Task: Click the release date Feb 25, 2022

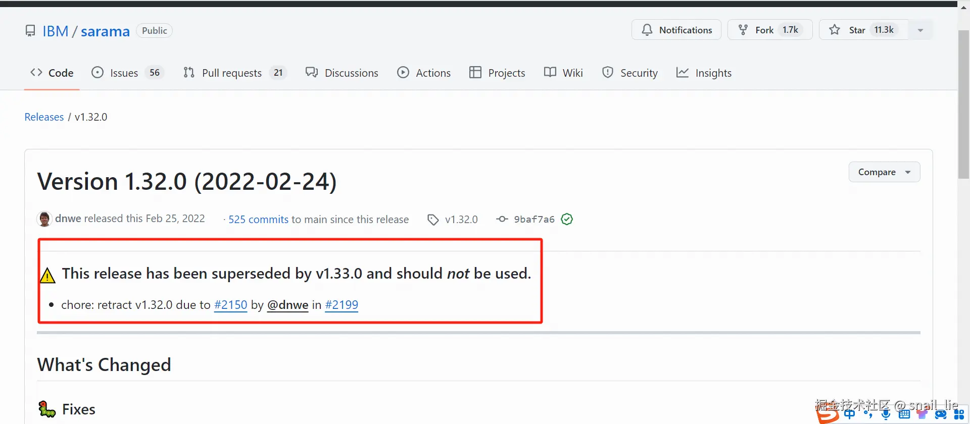Action: click(175, 219)
